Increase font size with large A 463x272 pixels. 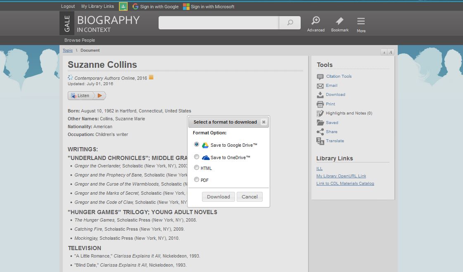pos(390,52)
